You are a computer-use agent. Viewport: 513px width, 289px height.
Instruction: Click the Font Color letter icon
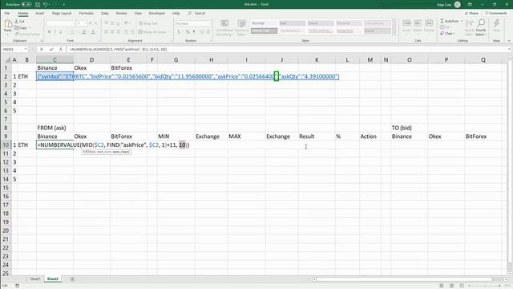coord(93,32)
